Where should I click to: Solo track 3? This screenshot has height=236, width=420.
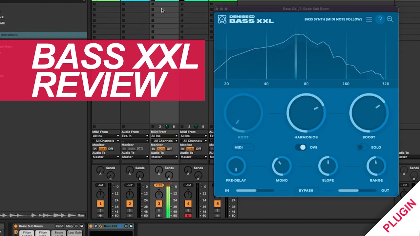[159, 210]
